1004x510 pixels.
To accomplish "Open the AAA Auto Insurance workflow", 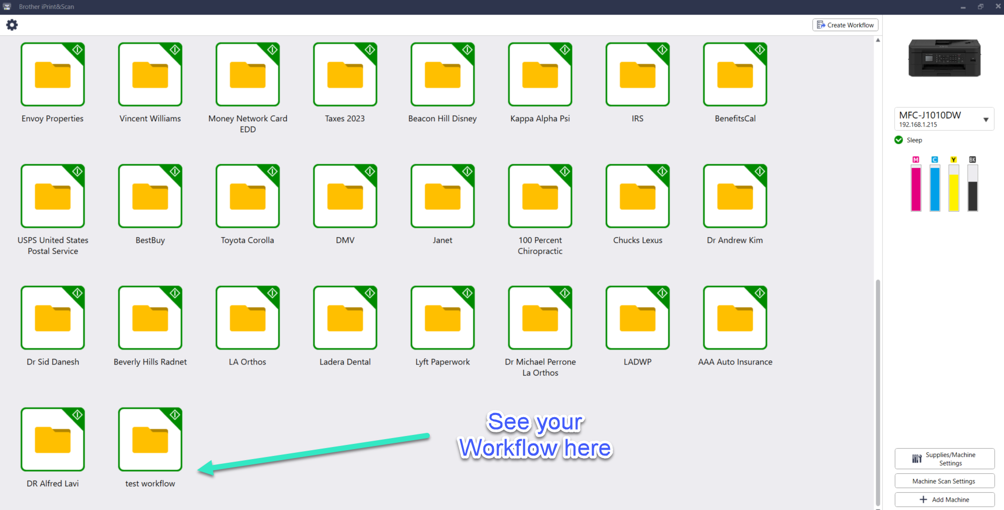I will [x=735, y=318].
